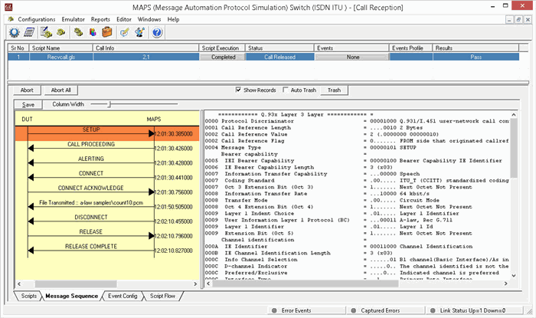Click the Results column header

tap(476, 48)
